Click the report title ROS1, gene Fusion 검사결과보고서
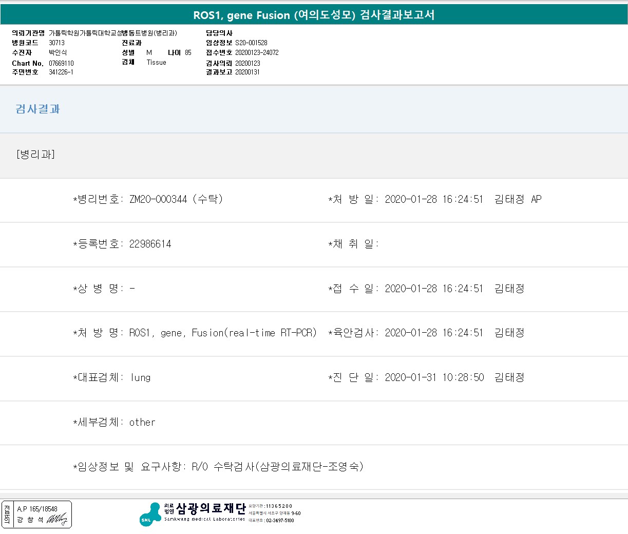The height and width of the screenshot is (534, 628). [314, 15]
